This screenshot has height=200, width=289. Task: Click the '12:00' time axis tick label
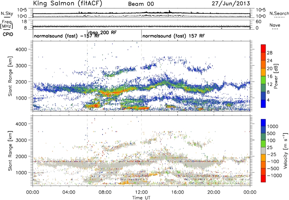point(141,192)
